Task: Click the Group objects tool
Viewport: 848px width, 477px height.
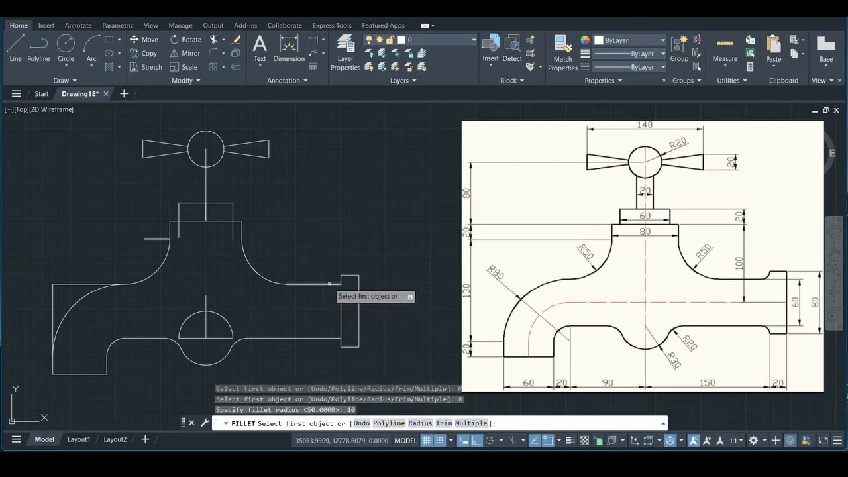Action: click(679, 48)
